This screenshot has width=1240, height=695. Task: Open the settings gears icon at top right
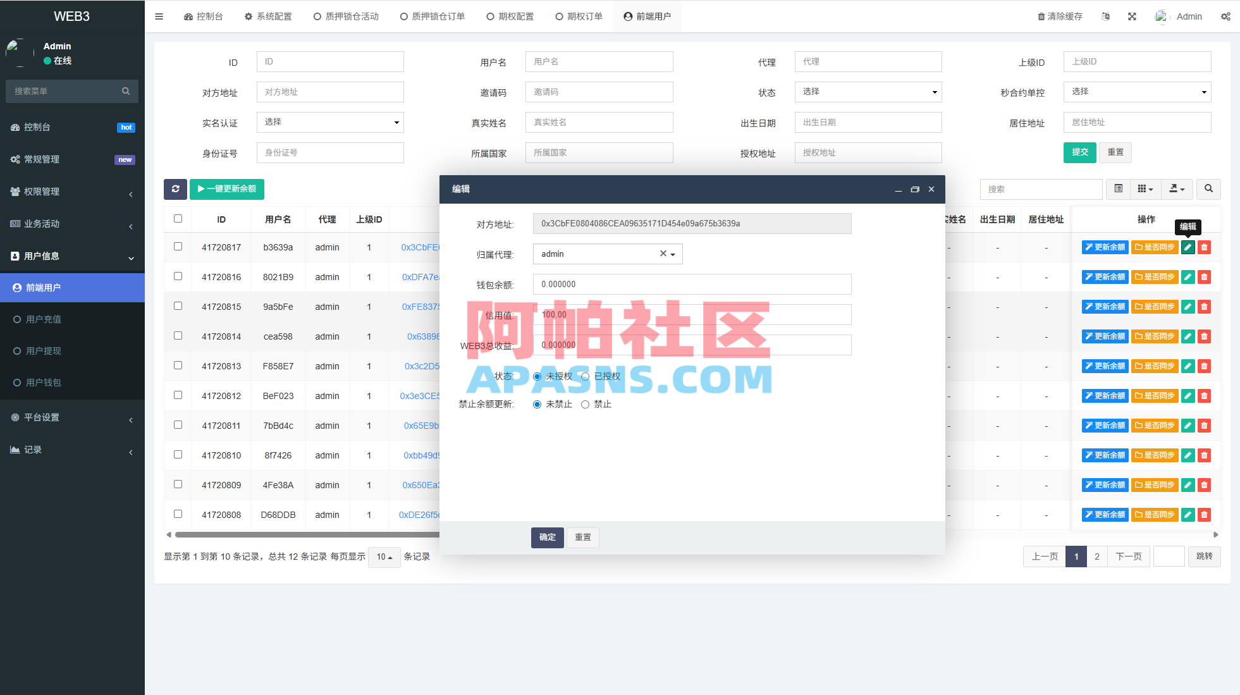[1225, 16]
